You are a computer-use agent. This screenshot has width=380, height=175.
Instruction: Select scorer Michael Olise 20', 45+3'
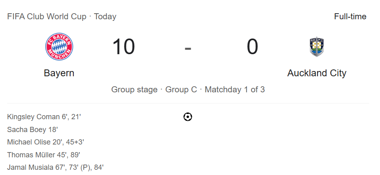(46, 142)
